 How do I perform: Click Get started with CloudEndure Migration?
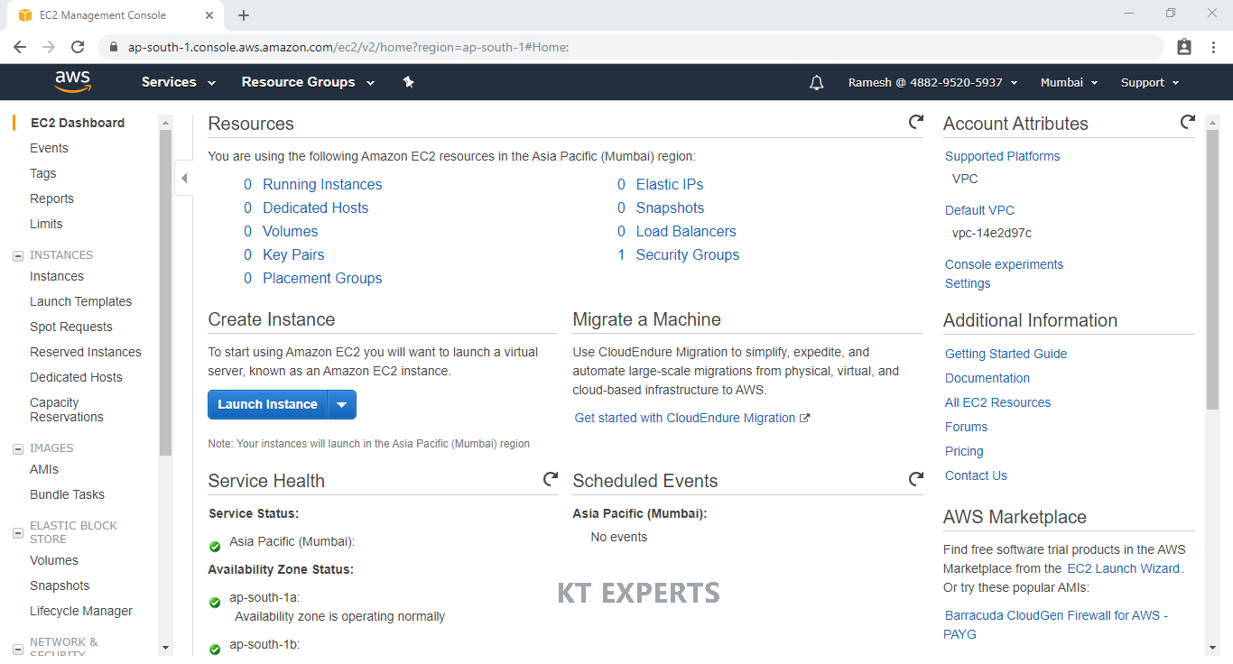685,418
